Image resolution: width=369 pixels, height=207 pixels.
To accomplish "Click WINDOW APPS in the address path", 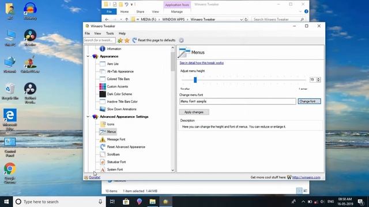I will coord(173,20).
